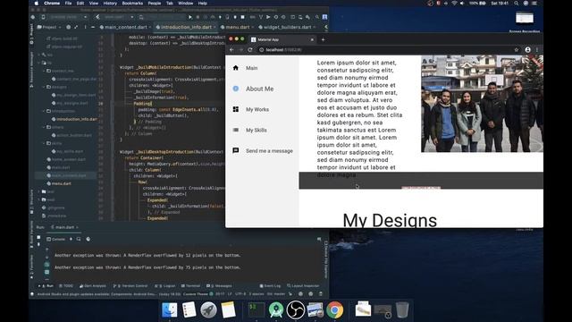Image resolution: width=572 pixels, height=322 pixels.
Task: Collapse the skills folder in project tree
Action: [44, 143]
